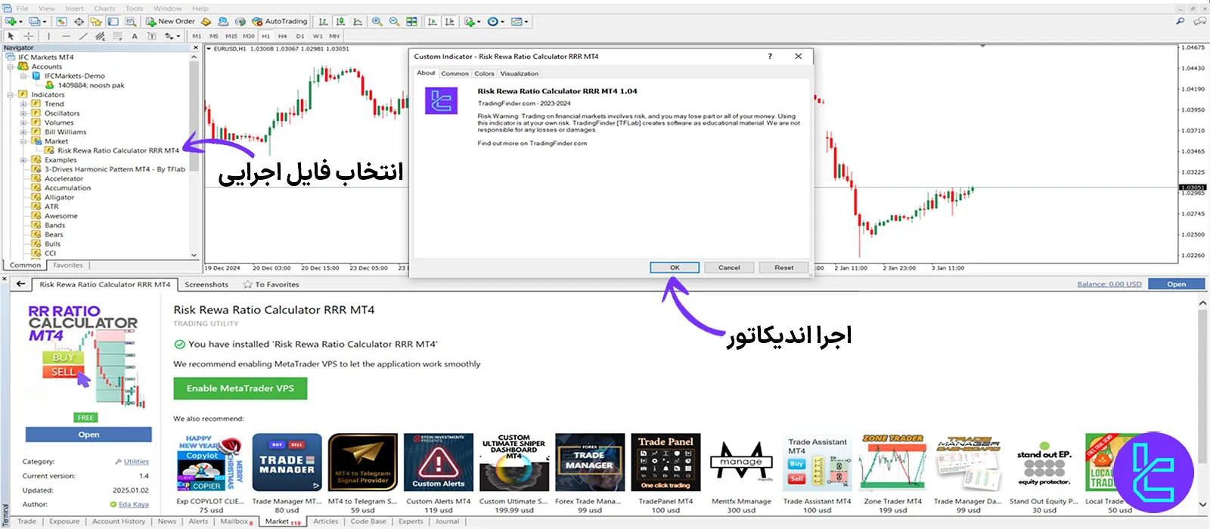The width and height of the screenshot is (1210, 529).
Task: Click the zoom out magnifier icon
Action: (x=394, y=21)
